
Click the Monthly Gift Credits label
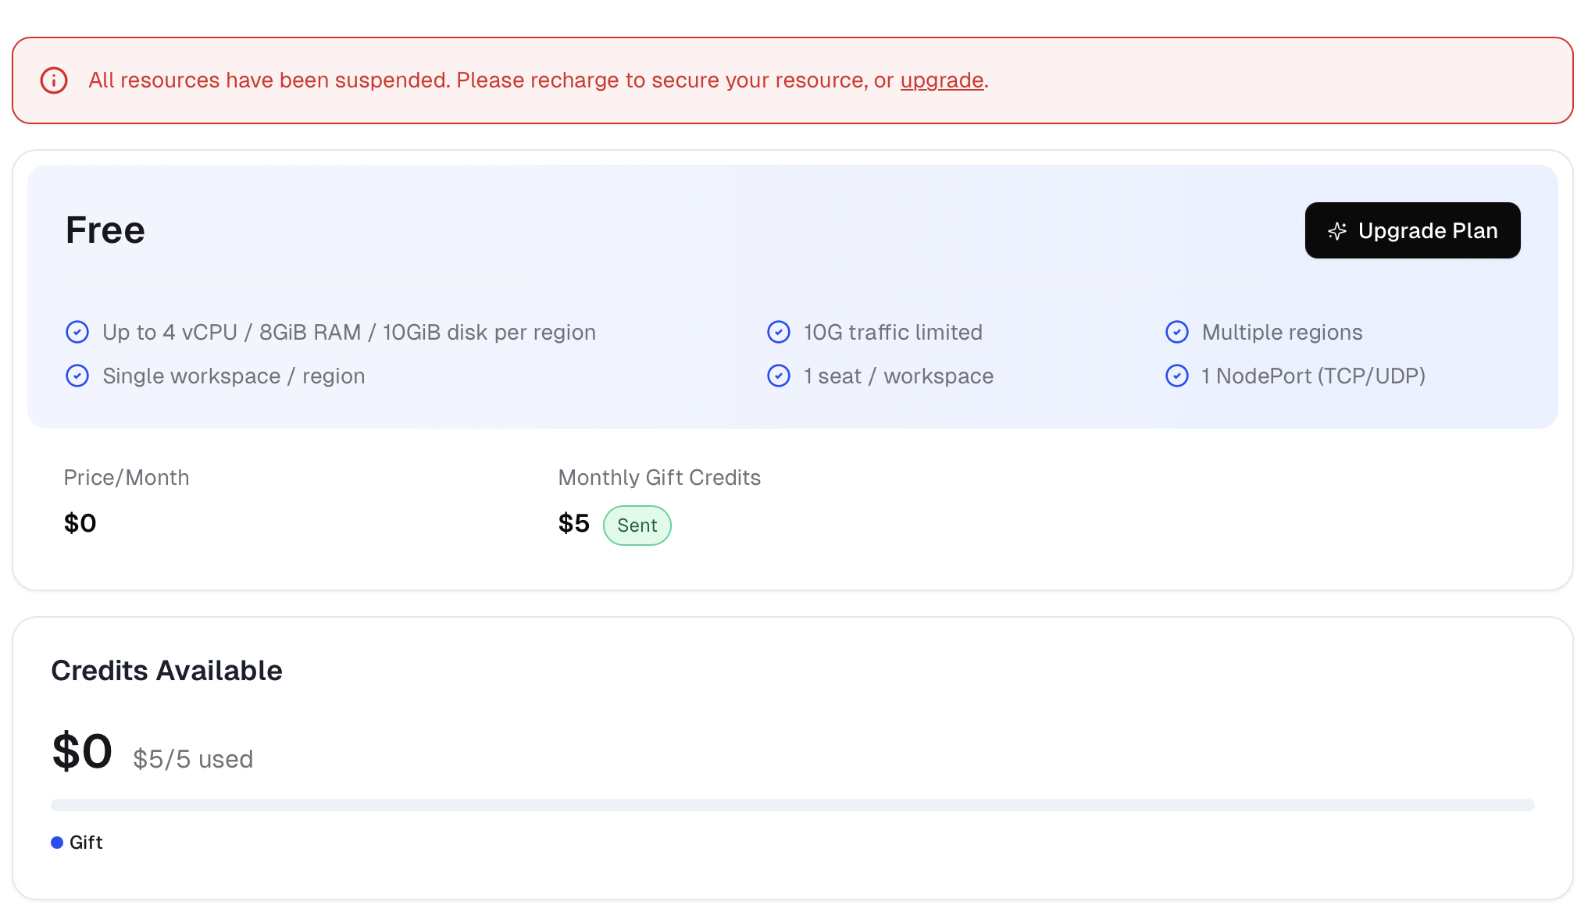[660, 477]
